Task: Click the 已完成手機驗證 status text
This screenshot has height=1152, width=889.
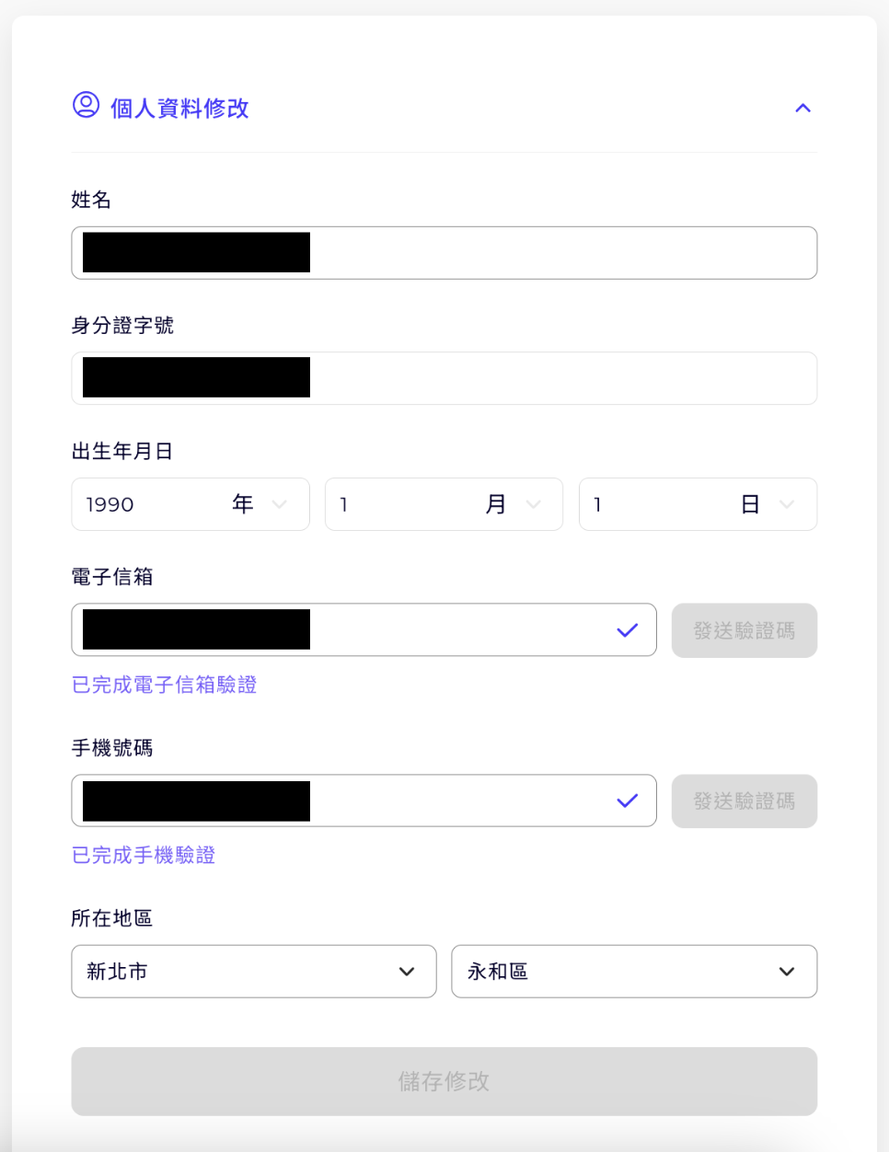Action: click(144, 856)
